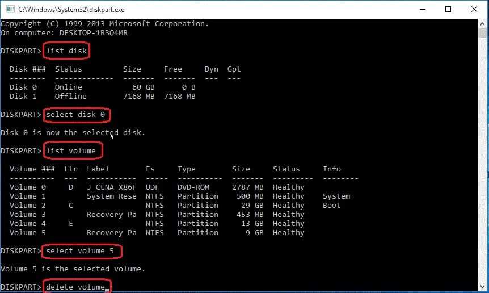
Task: Click the '7168 MB' size of Disk 1
Action: [x=139, y=96]
